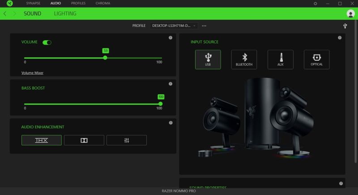Click the Audio Enhancement heading
The width and height of the screenshot is (358, 195).
click(x=43, y=127)
